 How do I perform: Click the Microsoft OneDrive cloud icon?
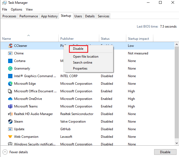(x=10, y=99)
